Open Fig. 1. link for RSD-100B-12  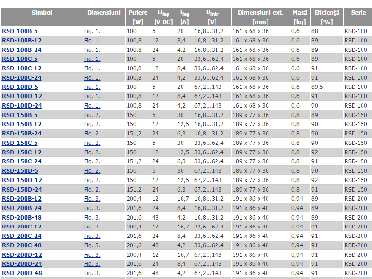coord(92,41)
